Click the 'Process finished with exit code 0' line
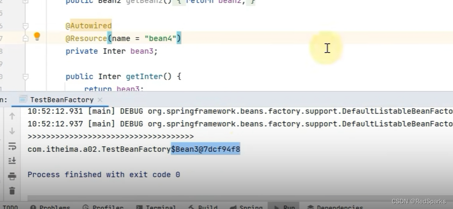The height and width of the screenshot is (209, 453). point(104,175)
